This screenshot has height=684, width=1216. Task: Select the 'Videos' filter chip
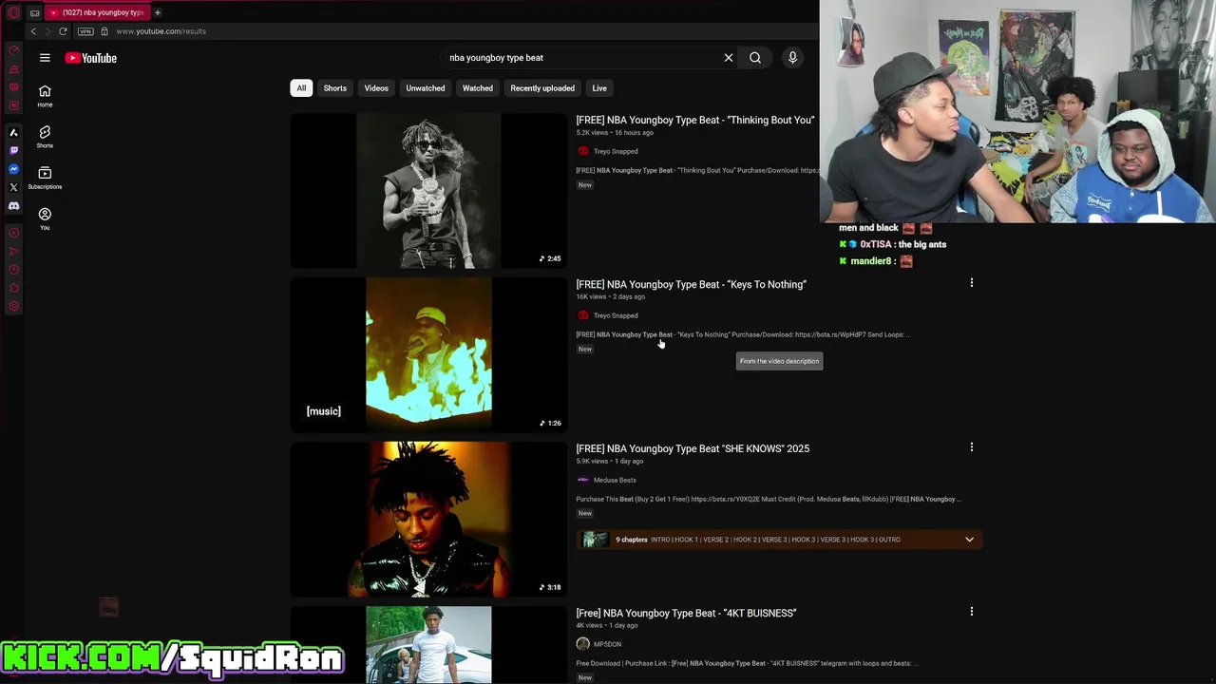tap(376, 88)
